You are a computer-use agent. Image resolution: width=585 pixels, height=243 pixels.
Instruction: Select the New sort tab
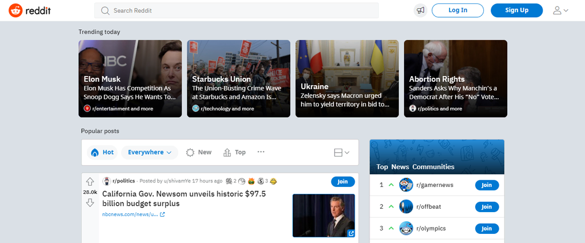point(199,152)
